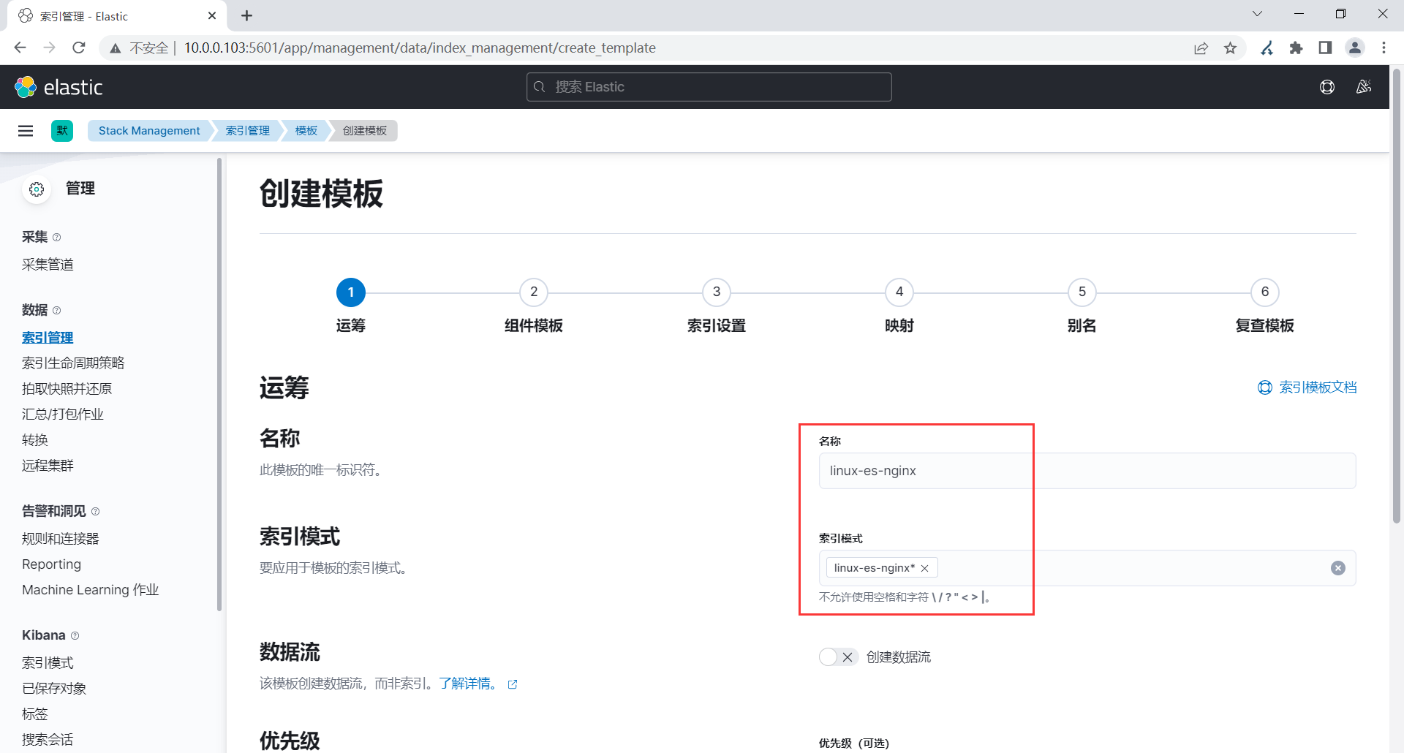Open 索引管理 breadcrumb
The width and height of the screenshot is (1404, 753).
pos(248,131)
